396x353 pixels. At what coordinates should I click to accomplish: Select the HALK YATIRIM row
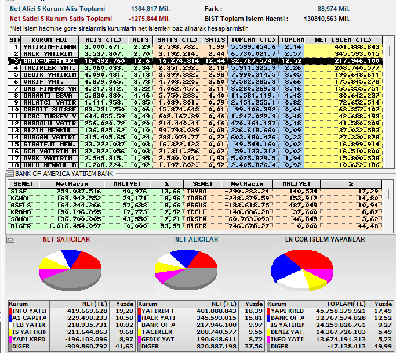click(195, 54)
